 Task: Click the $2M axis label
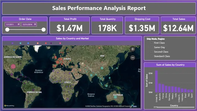(x=151, y=73)
